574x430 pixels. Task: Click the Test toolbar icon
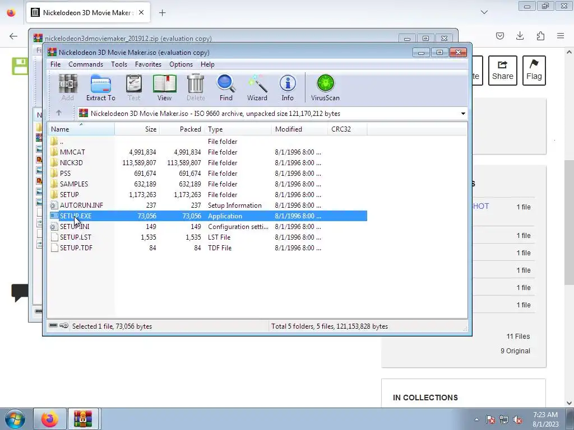coord(134,88)
